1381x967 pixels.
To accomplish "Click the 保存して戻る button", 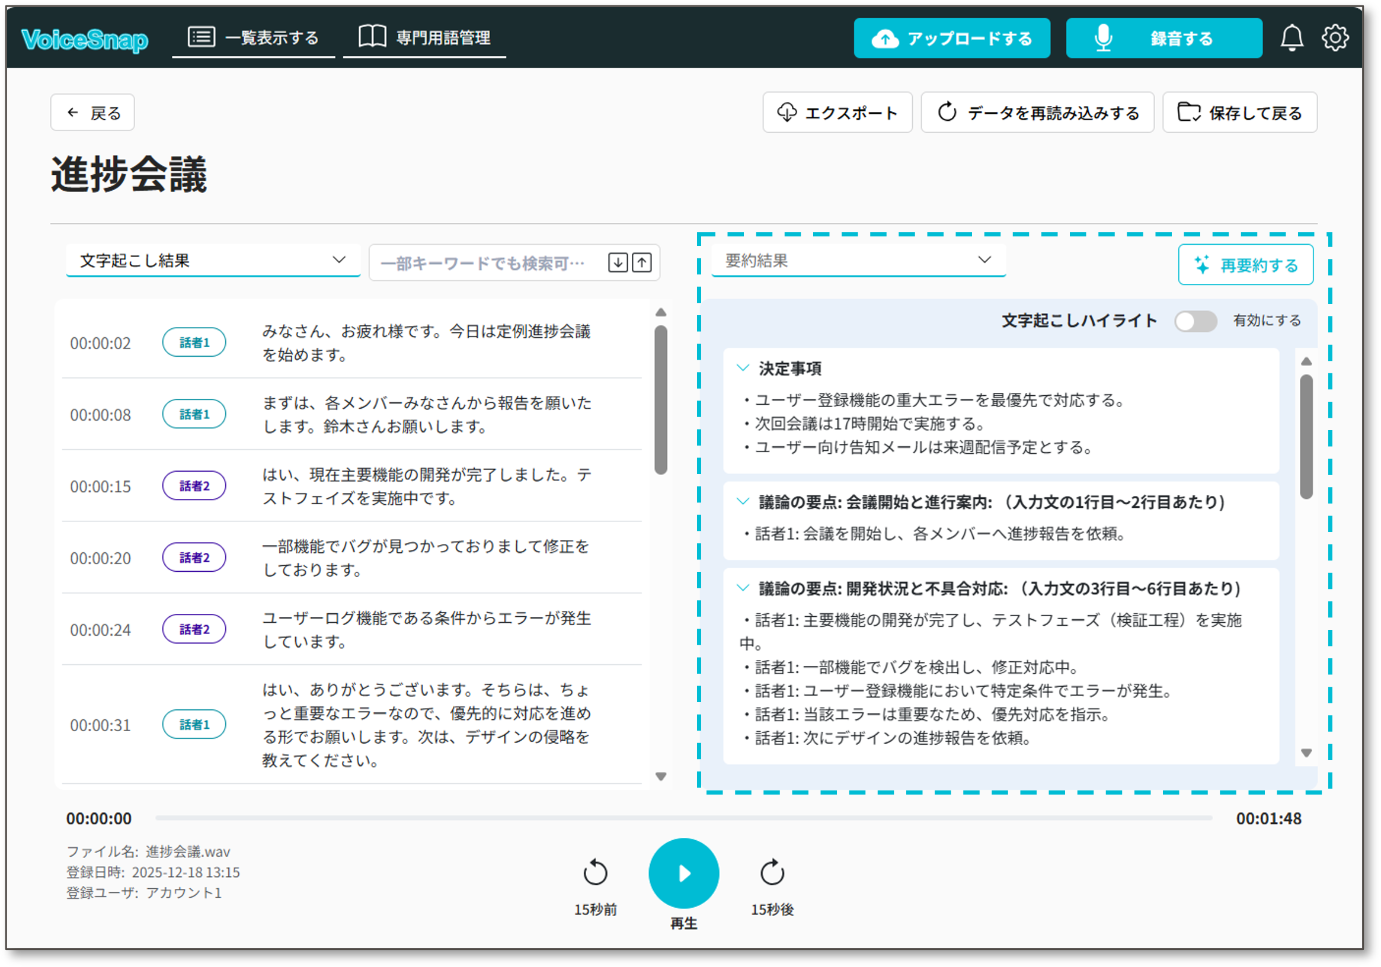I will (x=1240, y=113).
